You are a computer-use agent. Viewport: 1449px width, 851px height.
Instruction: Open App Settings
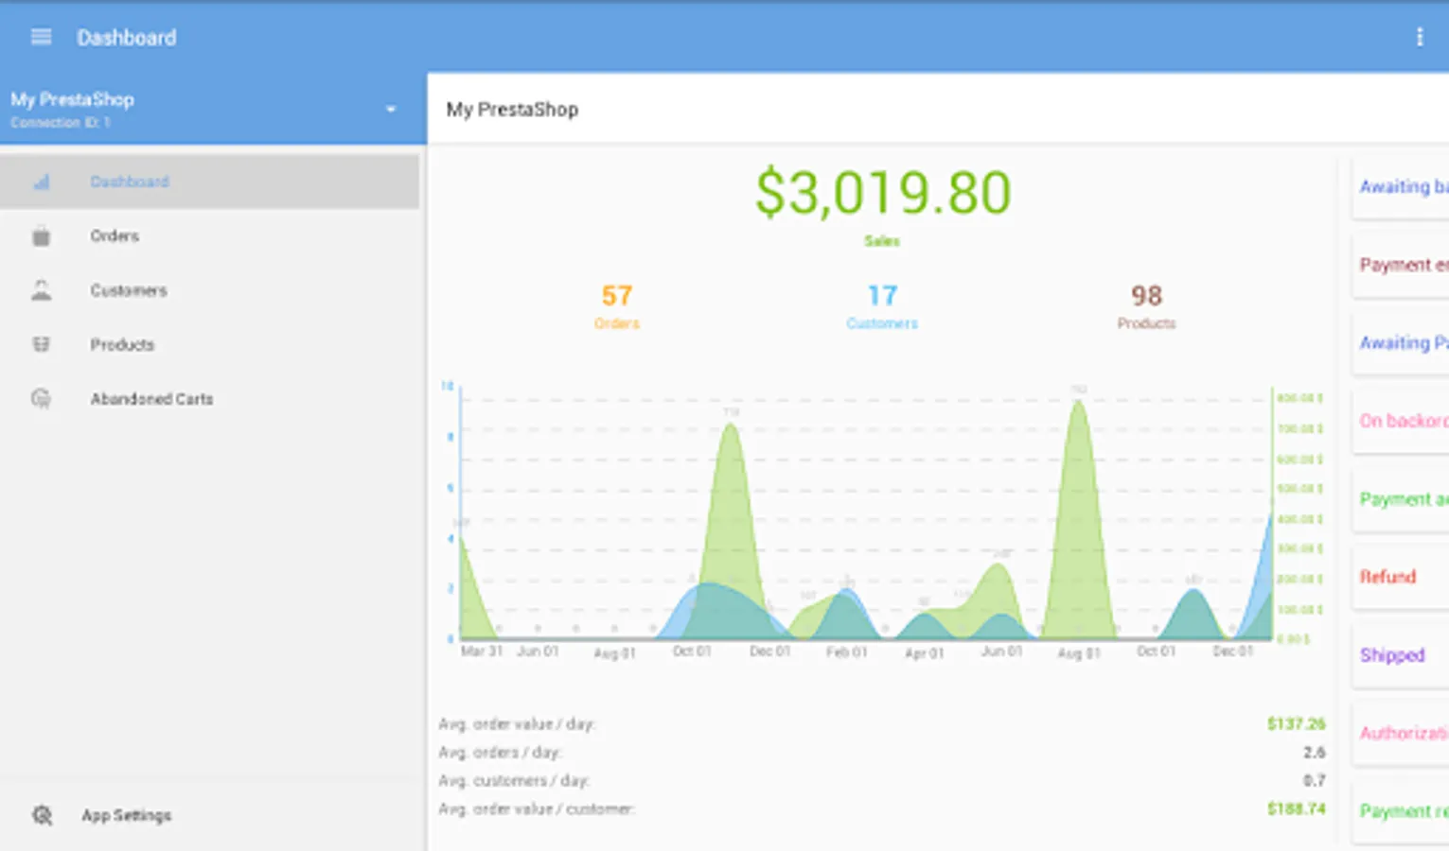tap(126, 815)
